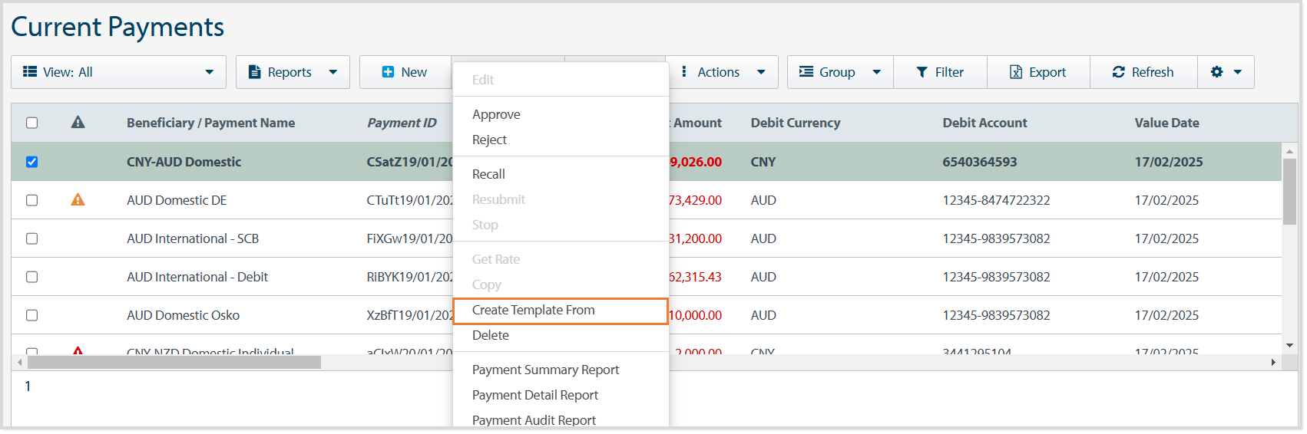Select the AUD Domestic Osko checkbox
The width and height of the screenshot is (1307, 434).
31,315
